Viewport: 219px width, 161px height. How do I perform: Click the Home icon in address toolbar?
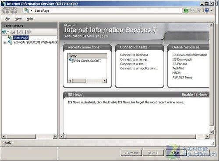(199, 10)
